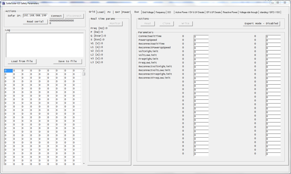Switch to the Load tab
This screenshot has width=291, height=174.
click(x=100, y=12)
